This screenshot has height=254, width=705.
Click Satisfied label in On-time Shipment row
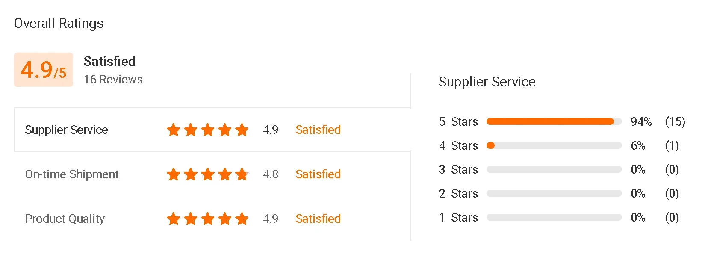coord(318,174)
